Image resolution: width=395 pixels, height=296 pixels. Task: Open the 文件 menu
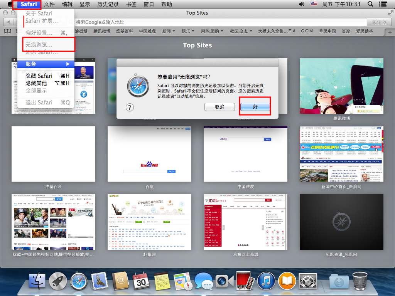coord(49,4)
